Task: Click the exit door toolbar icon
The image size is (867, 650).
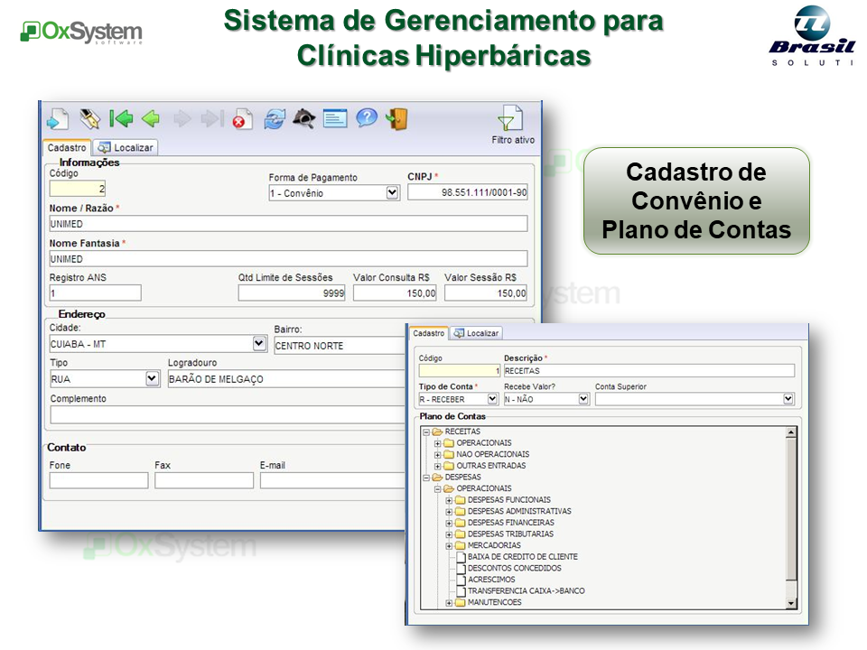Action: pyautogui.click(x=396, y=119)
